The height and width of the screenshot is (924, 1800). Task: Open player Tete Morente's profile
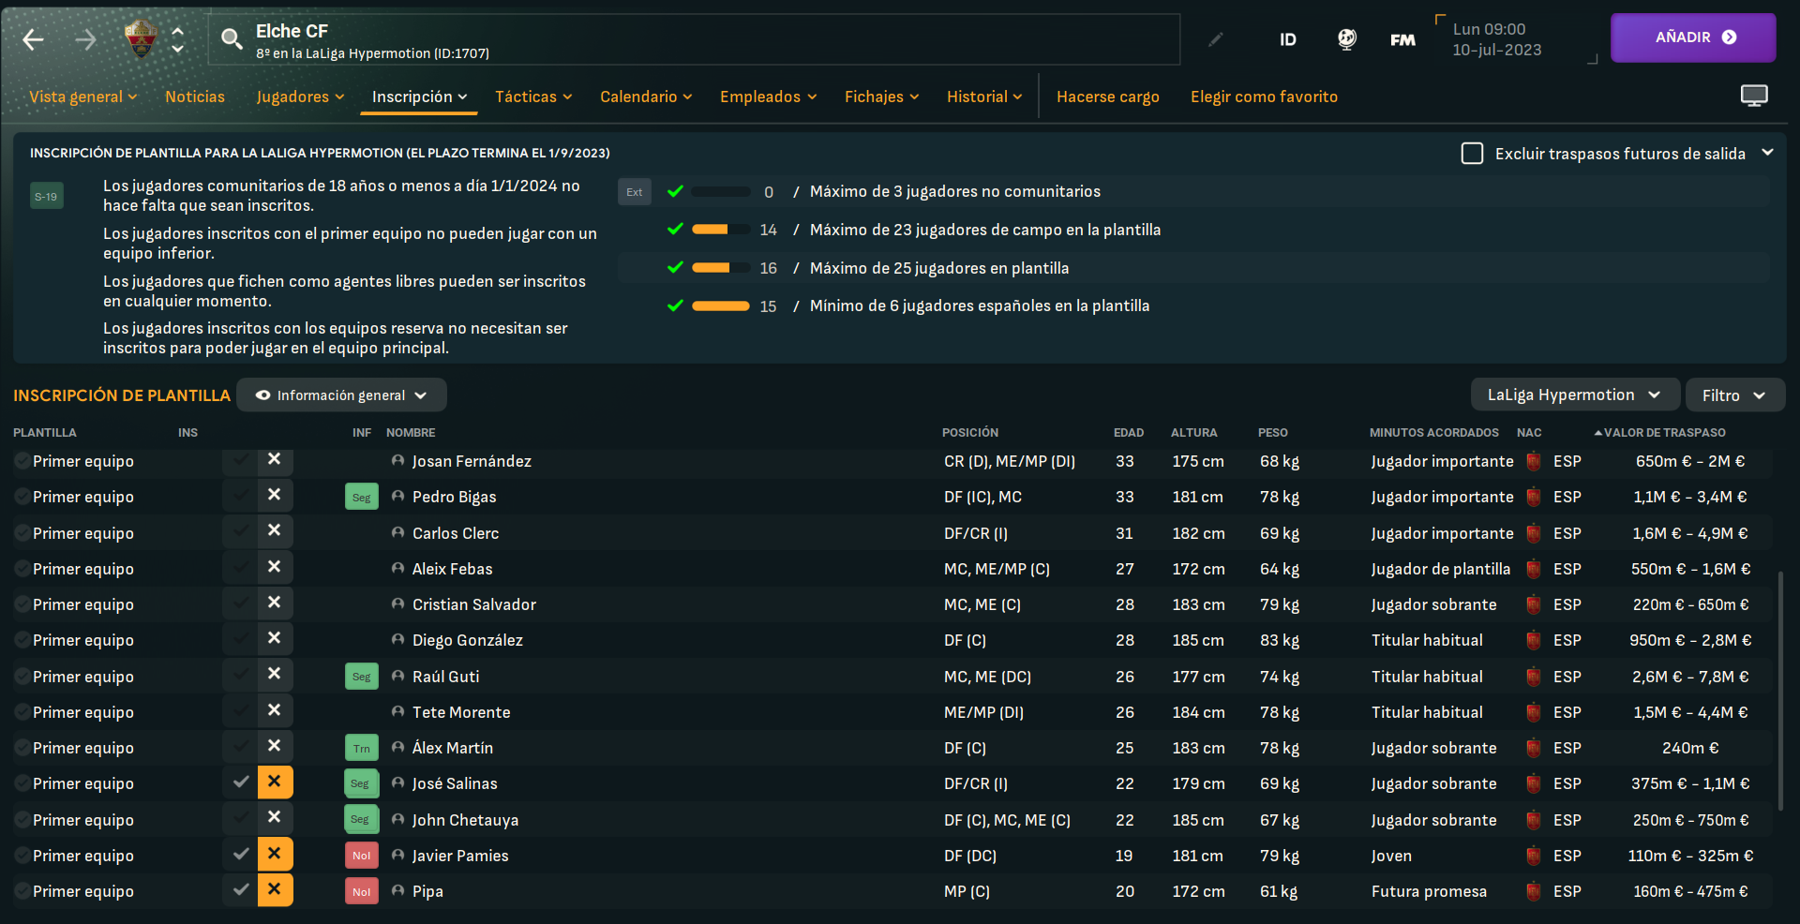pyautogui.click(x=461, y=712)
